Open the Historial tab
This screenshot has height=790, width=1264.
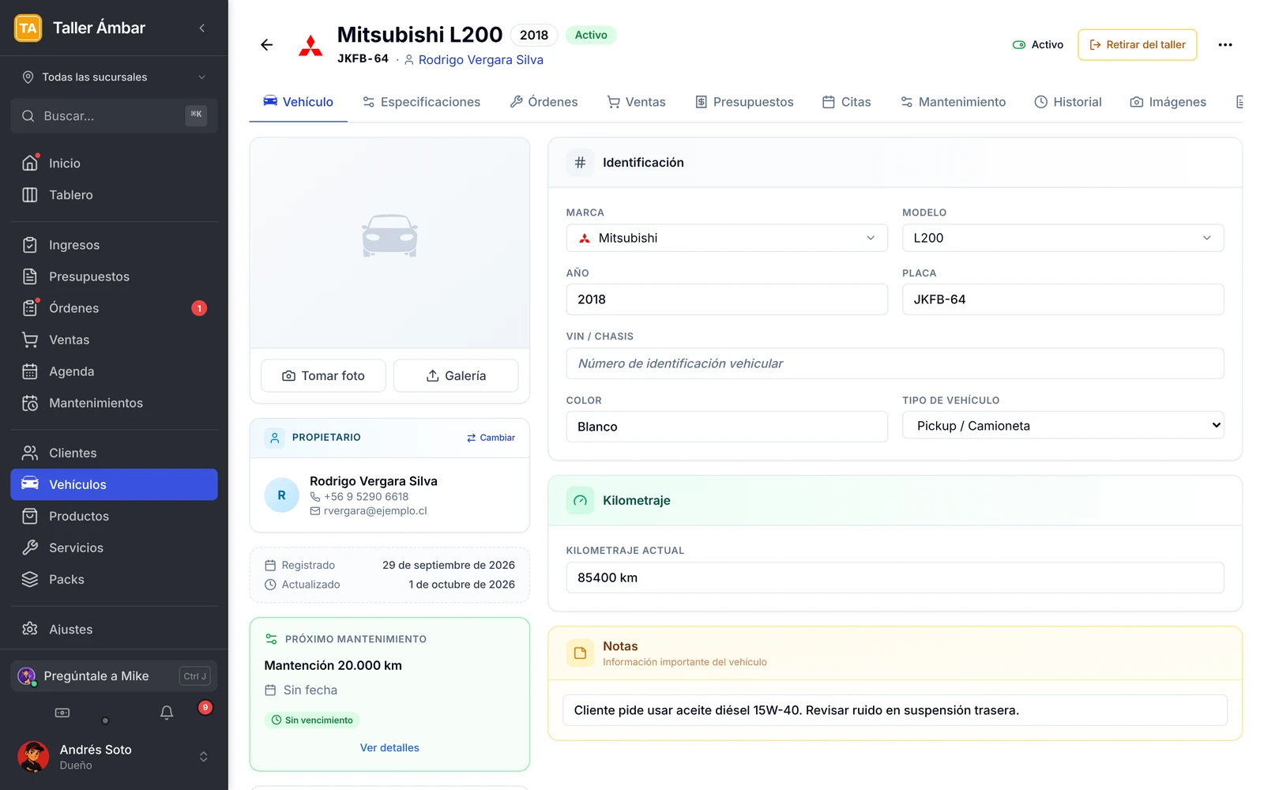tap(1068, 102)
